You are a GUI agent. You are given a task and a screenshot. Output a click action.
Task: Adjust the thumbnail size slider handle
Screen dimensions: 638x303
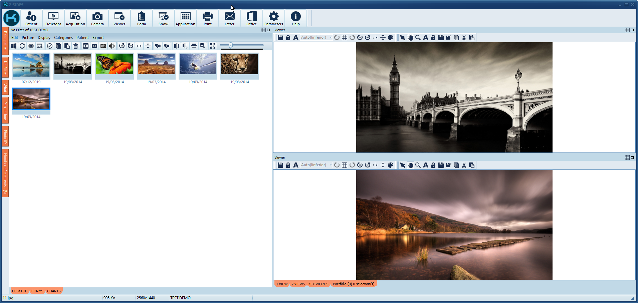[x=231, y=46]
